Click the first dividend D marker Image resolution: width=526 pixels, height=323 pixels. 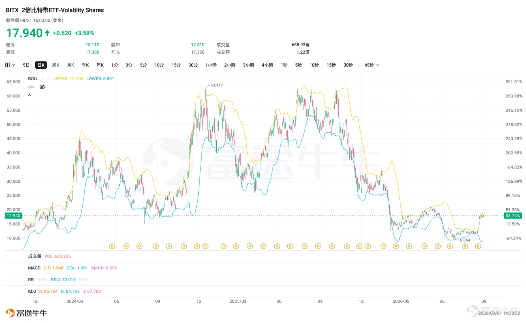tap(112, 246)
